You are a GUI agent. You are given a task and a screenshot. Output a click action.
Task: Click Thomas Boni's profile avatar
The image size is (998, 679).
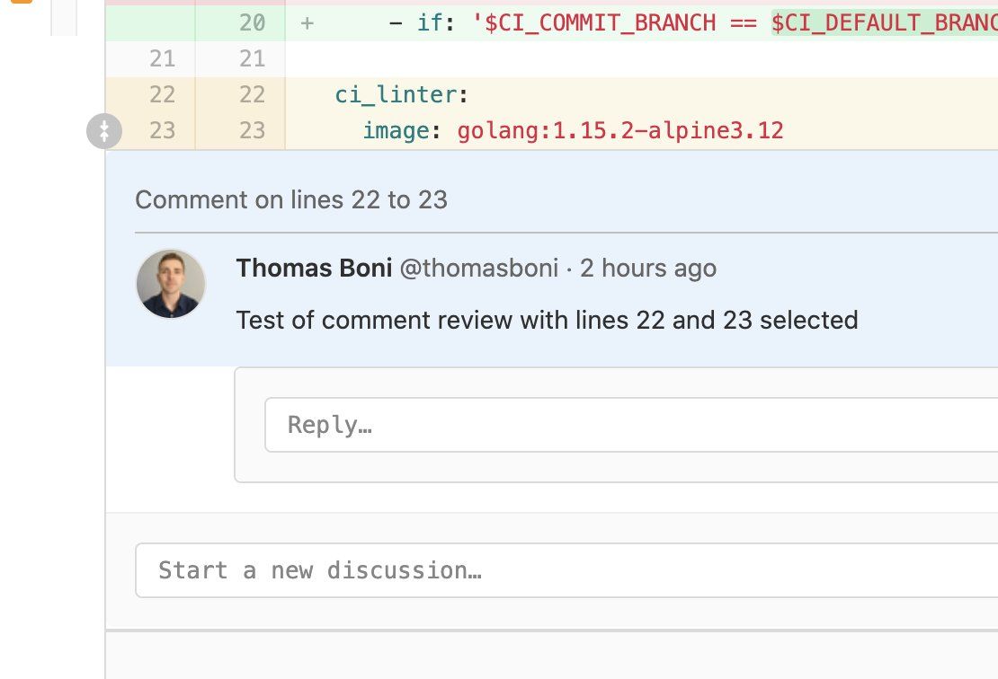[x=171, y=284]
